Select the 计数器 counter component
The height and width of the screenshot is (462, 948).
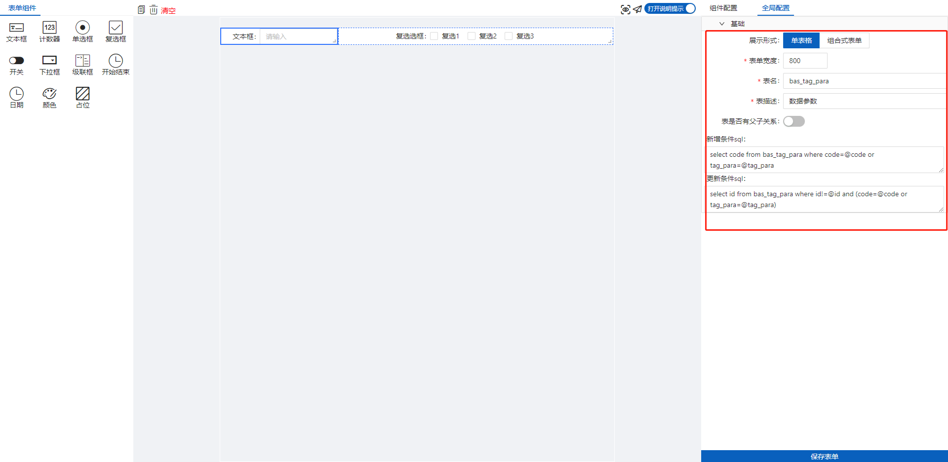coord(49,32)
